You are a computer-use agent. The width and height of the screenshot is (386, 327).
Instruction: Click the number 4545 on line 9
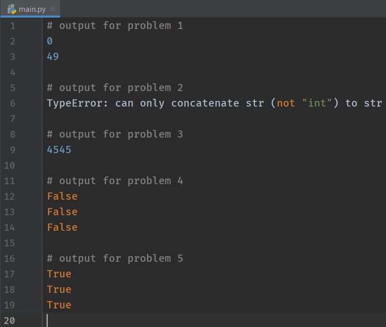[x=59, y=150]
